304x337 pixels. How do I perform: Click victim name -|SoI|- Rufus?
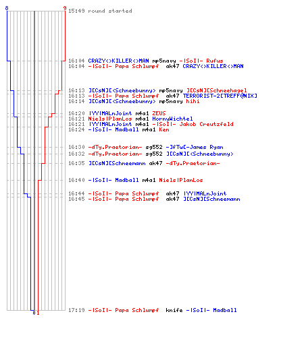[x=201, y=61]
